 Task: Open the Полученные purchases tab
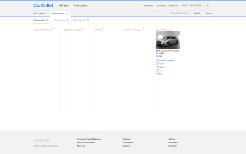point(61,20)
